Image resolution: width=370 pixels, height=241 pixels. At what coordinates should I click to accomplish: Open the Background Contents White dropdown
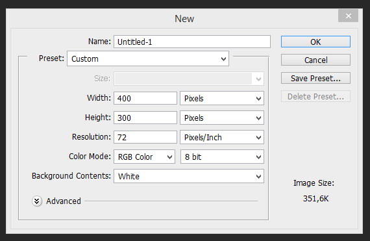point(189,176)
